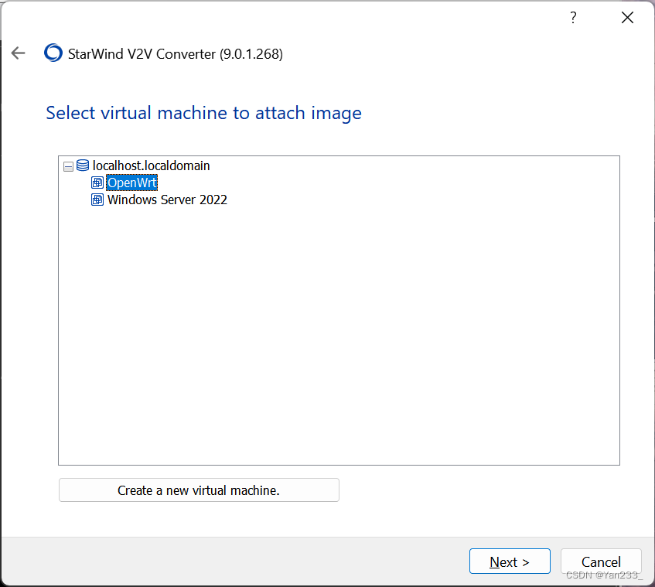
Task: Select the Windows Server 2022 entry
Action: click(x=167, y=200)
